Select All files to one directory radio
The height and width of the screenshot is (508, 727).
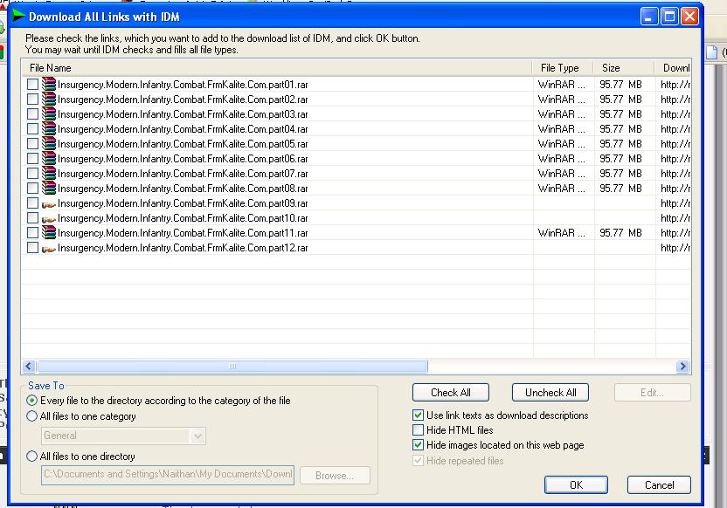point(32,457)
